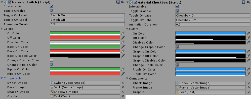Collapse the Material Checkbox component

tap(127, 2)
